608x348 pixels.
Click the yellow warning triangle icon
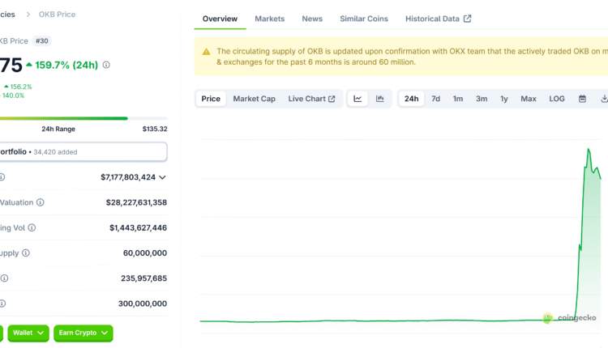tap(206, 50)
